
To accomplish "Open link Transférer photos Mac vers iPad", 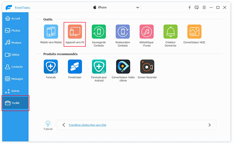I will click(87, 125).
